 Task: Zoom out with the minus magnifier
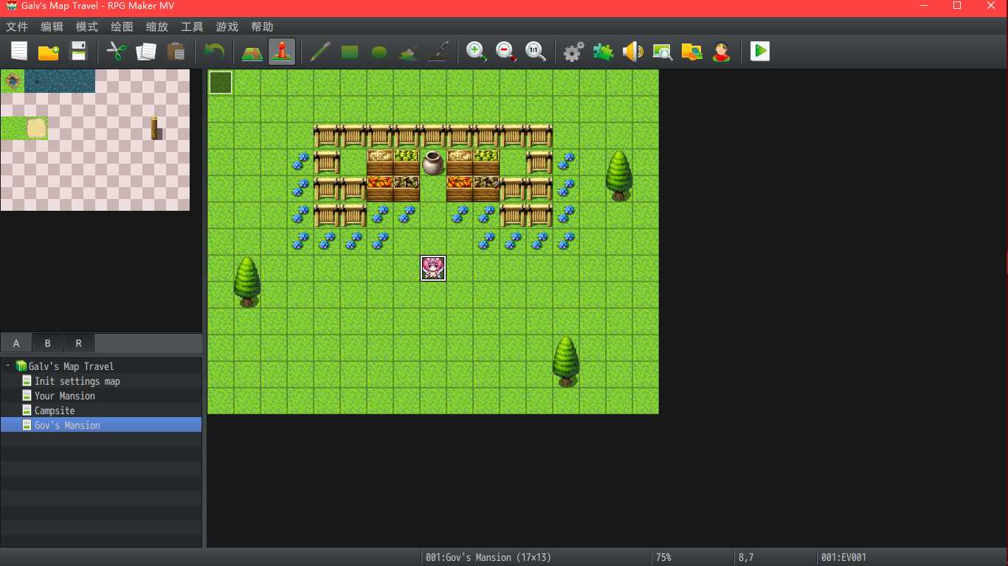pos(506,52)
